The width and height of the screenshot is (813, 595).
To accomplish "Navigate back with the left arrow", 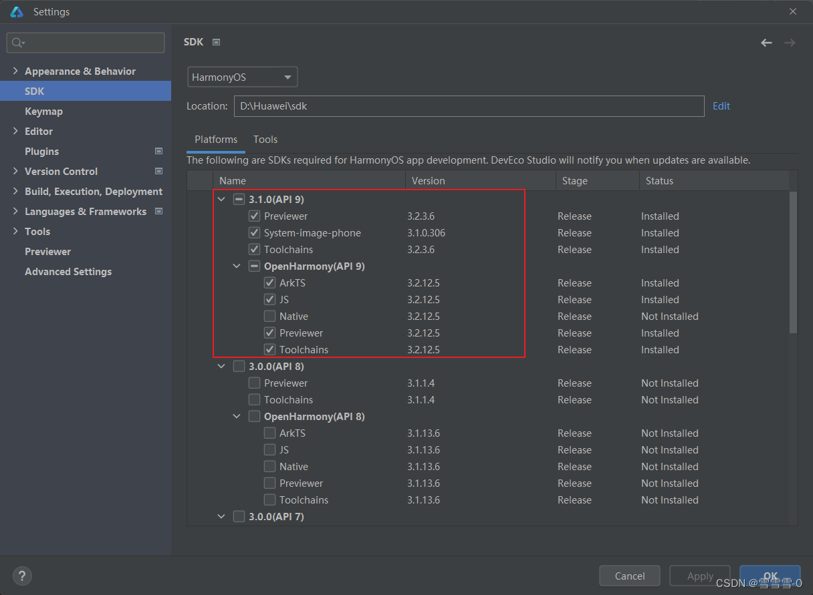I will click(766, 43).
